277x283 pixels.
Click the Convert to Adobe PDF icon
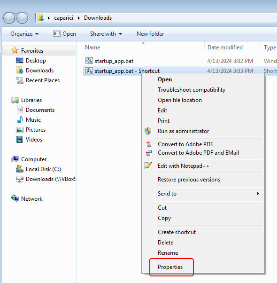click(149, 144)
